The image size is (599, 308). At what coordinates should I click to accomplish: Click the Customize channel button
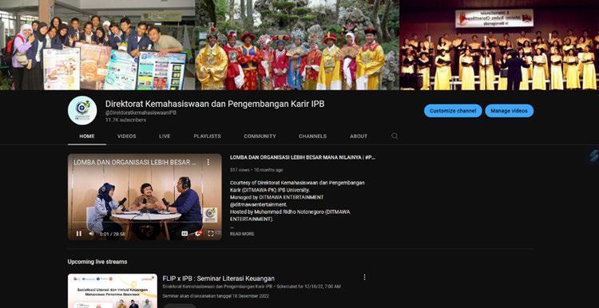(453, 111)
